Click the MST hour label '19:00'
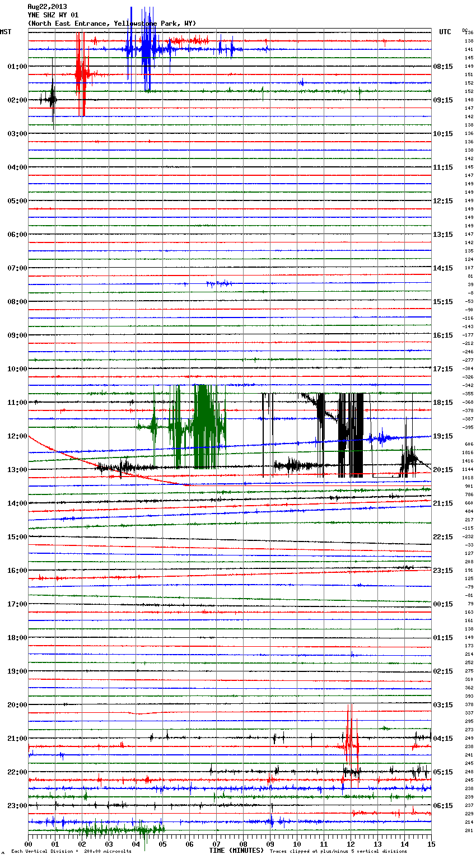 click(17, 671)
